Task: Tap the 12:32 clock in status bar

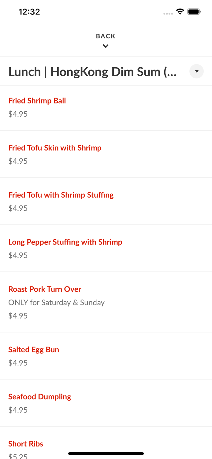Action: coord(29,12)
